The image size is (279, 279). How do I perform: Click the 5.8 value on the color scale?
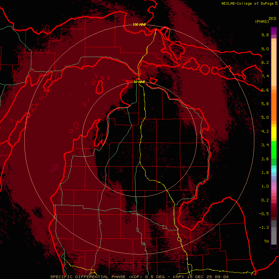265,104
